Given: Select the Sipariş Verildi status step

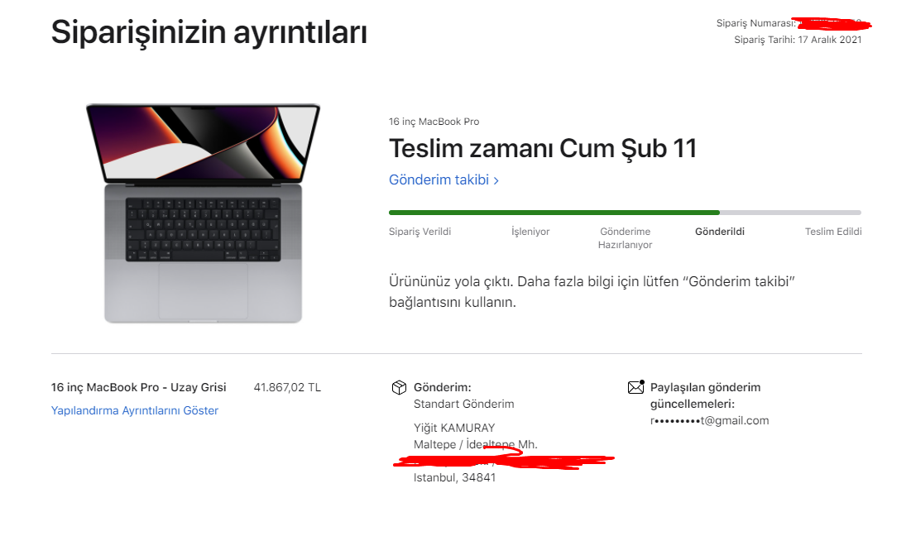Looking at the screenshot, I should [x=420, y=232].
